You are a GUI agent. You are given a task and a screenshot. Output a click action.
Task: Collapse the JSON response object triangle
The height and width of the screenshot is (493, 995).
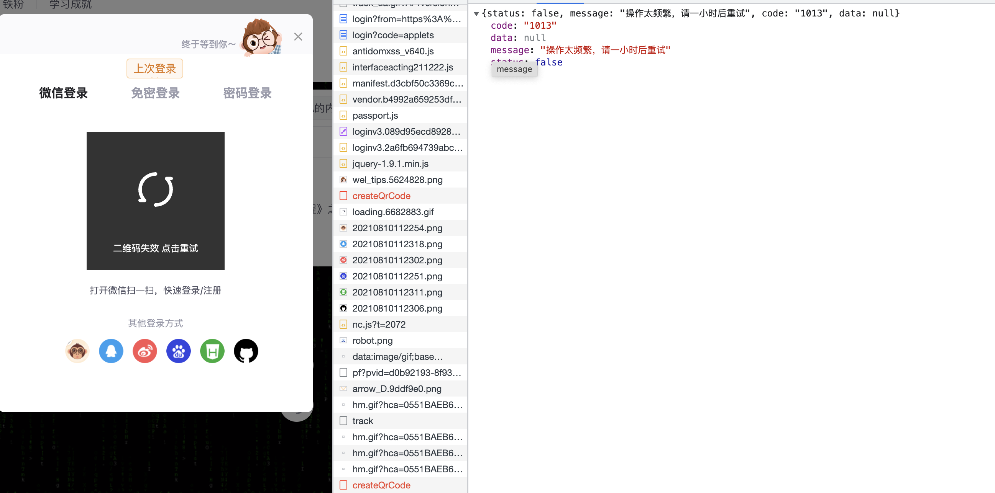476,13
